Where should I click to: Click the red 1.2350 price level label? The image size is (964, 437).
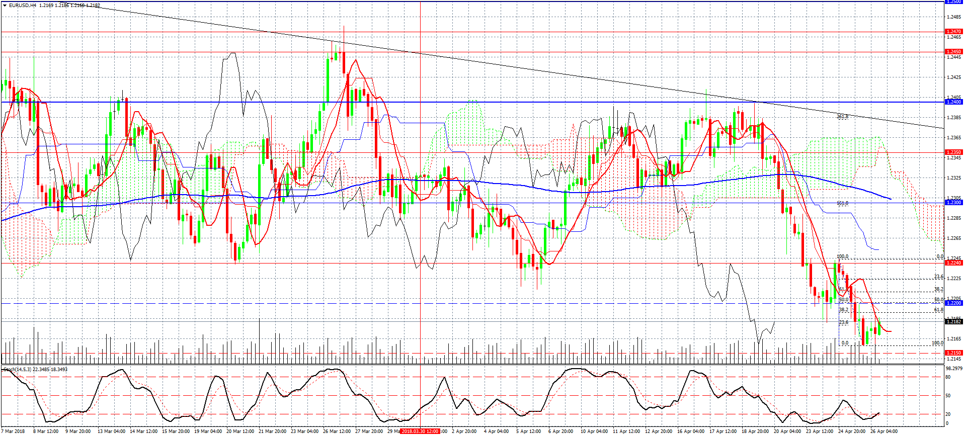tap(953, 152)
